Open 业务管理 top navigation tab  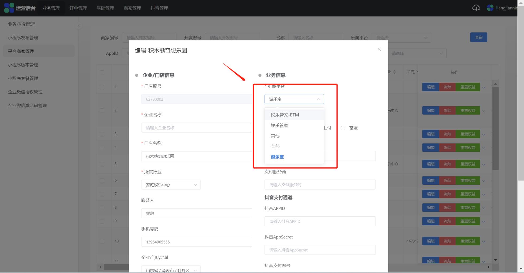point(51,8)
